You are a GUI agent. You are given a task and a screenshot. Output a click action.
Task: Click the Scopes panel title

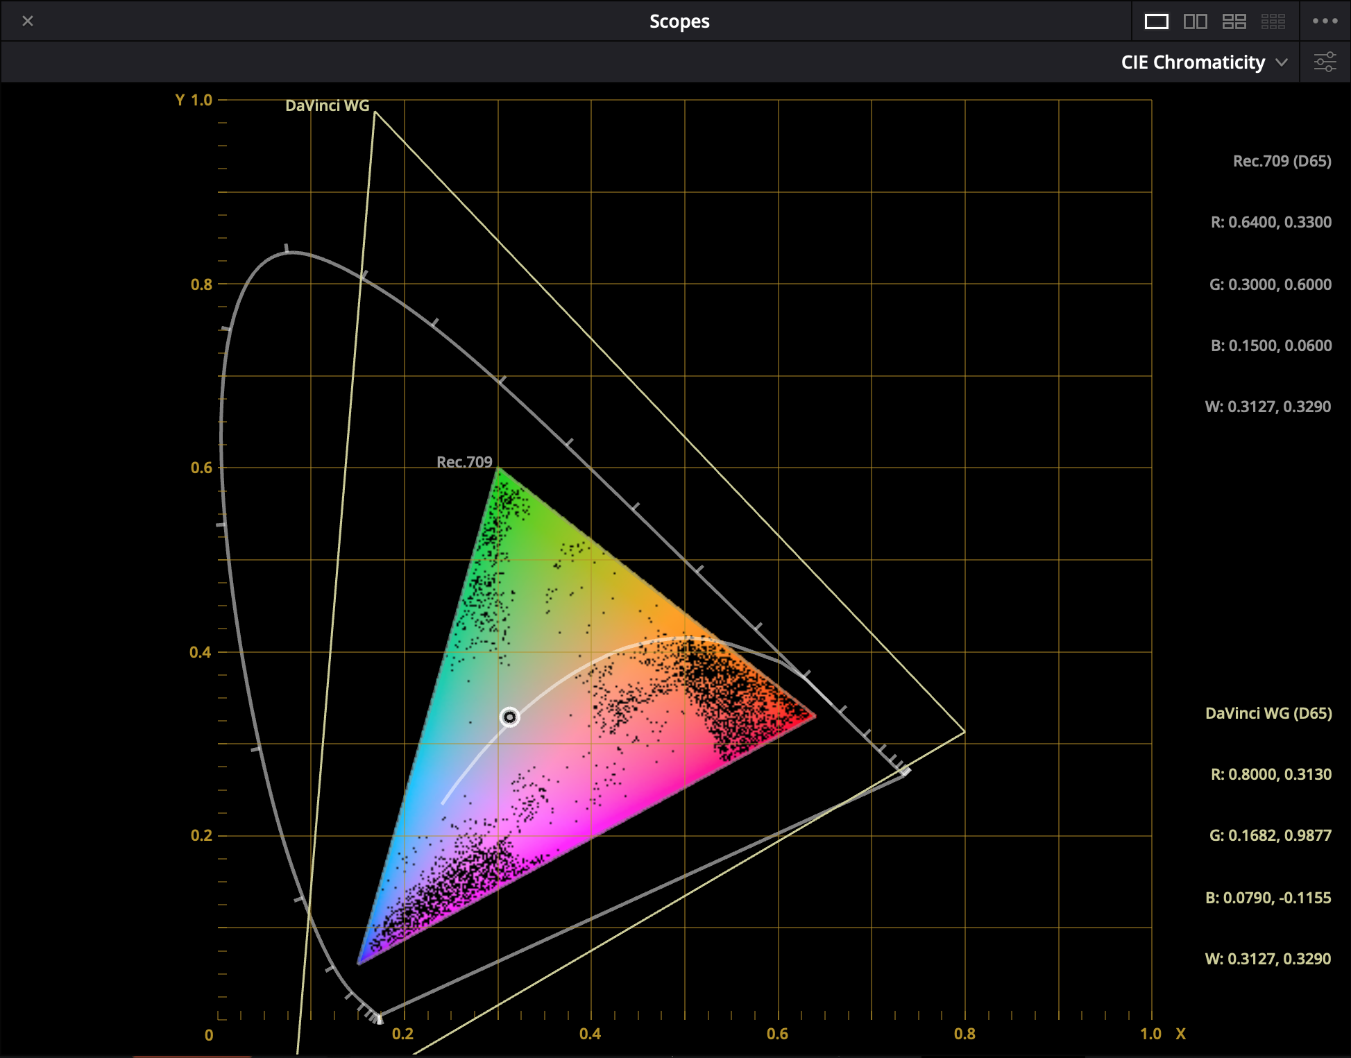(x=679, y=22)
